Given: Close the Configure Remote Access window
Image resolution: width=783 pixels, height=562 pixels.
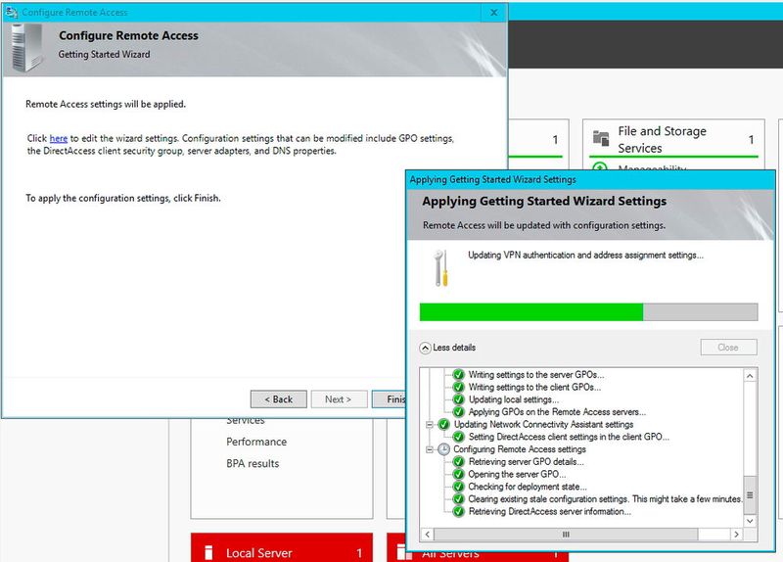Looking at the screenshot, I should (494, 13).
